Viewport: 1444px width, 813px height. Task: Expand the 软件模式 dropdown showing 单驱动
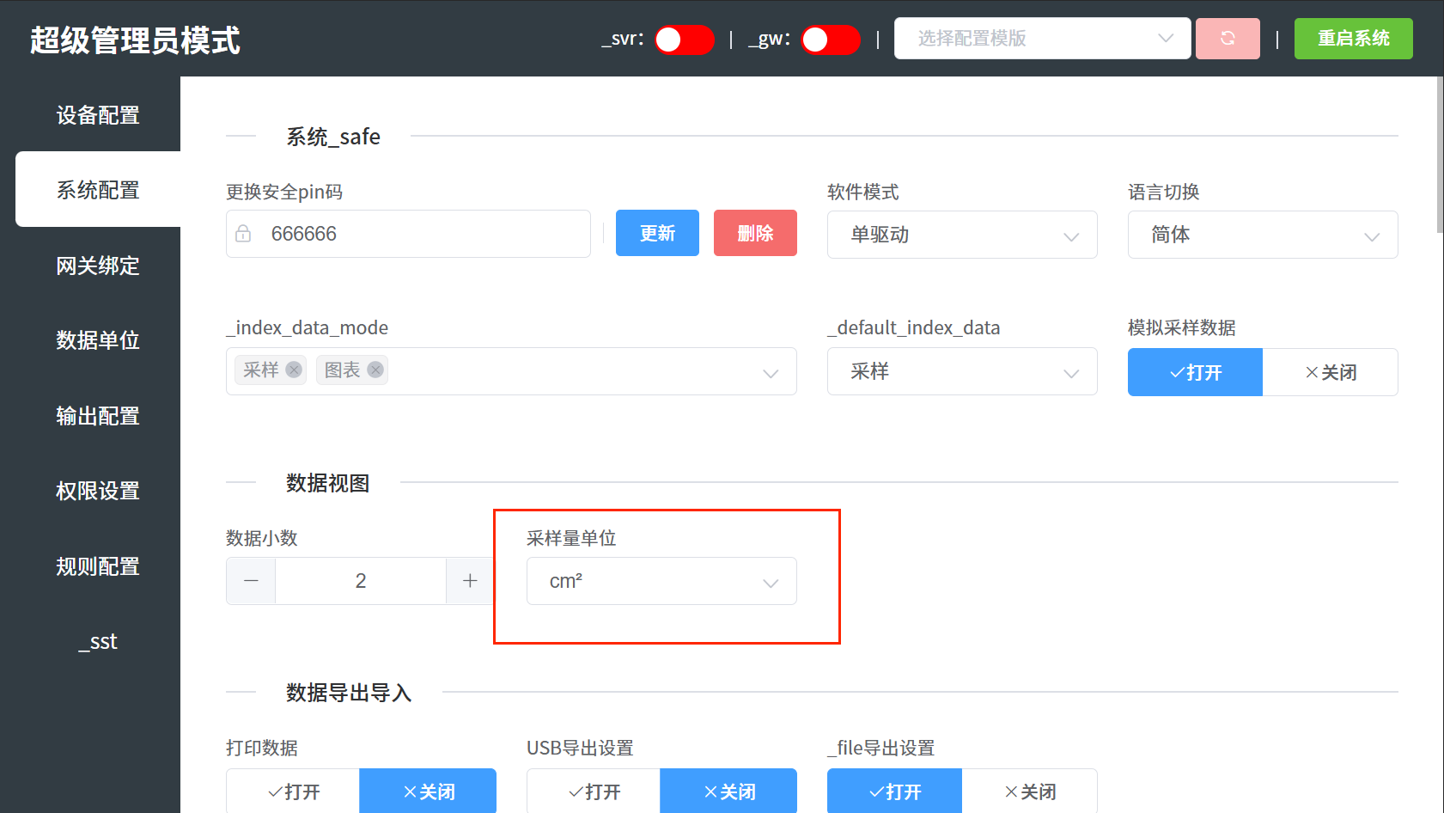tap(961, 235)
